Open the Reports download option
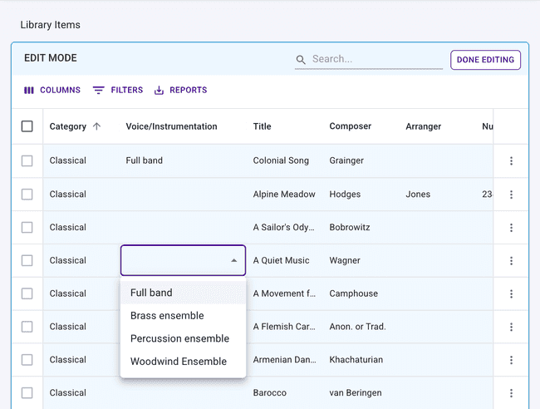This screenshot has height=409, width=540. [180, 91]
